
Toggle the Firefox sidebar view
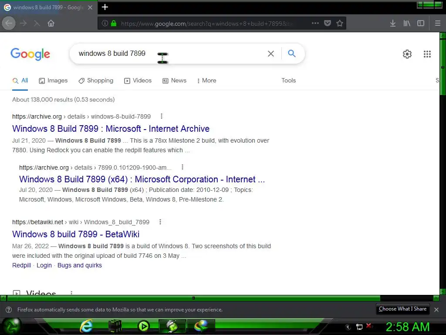click(421, 24)
